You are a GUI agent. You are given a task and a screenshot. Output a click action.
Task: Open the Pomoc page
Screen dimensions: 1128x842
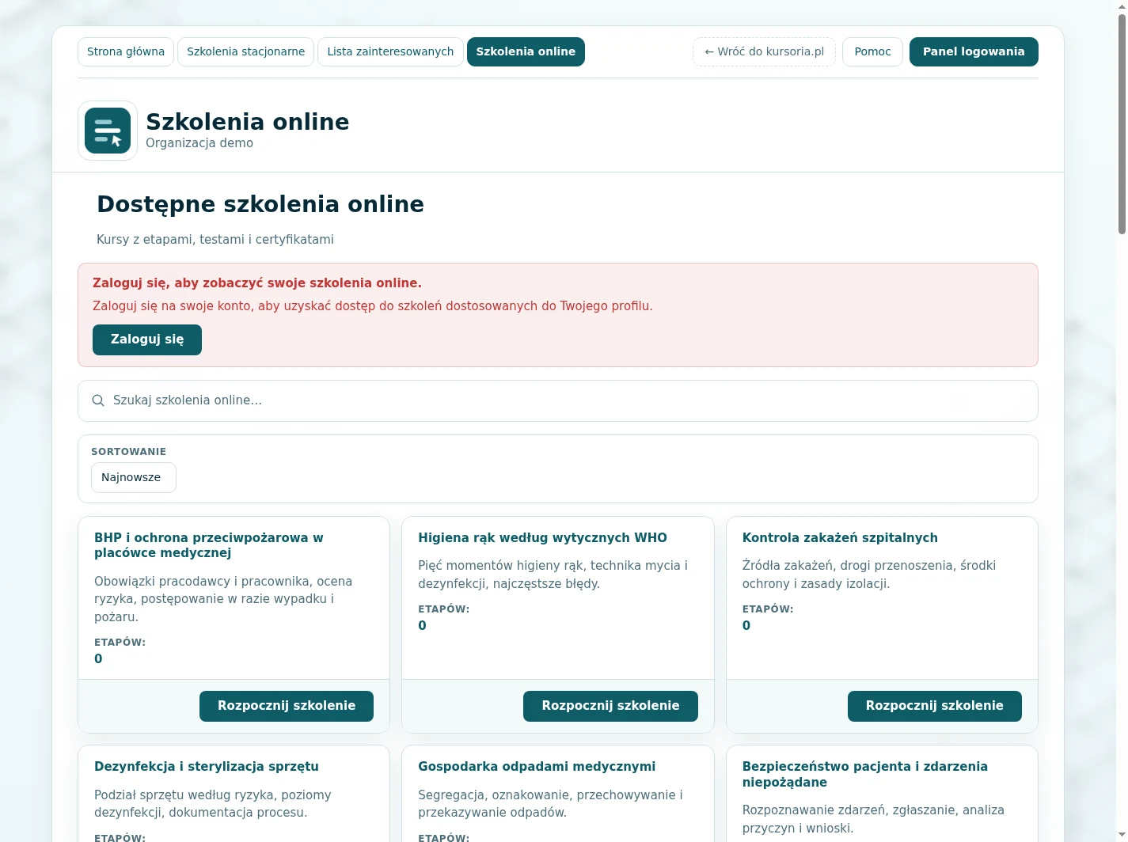872,51
